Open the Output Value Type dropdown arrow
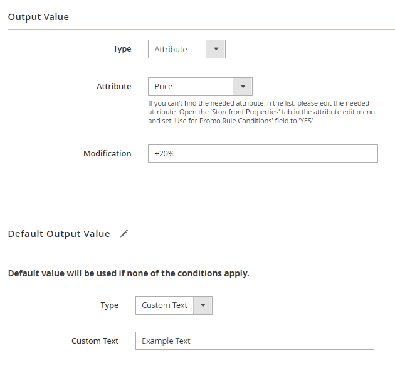Screen dimensions: 395x372 click(x=216, y=49)
